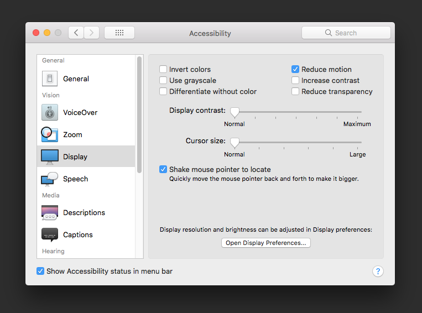Enable Increase contrast option

(295, 80)
